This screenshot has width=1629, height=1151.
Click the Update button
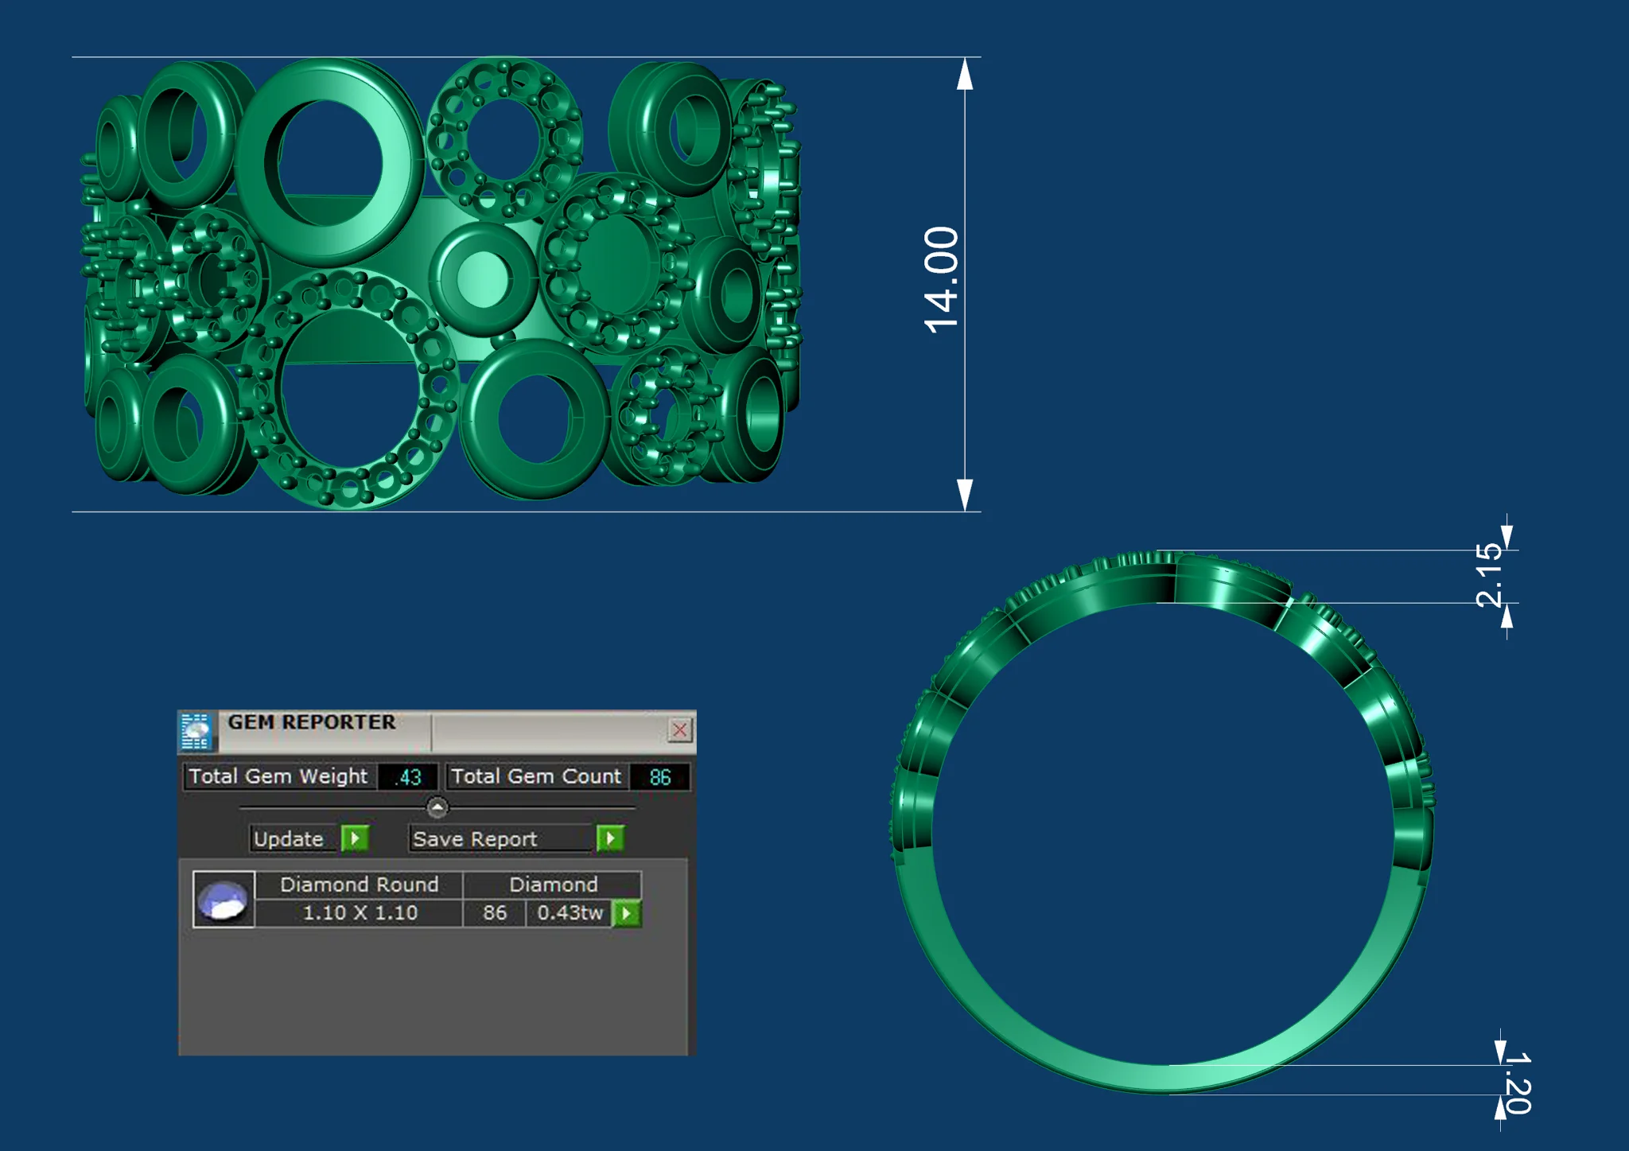tap(294, 838)
